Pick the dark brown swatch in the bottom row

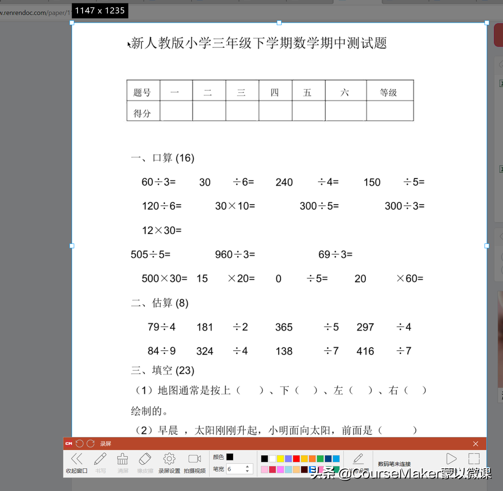304,470
